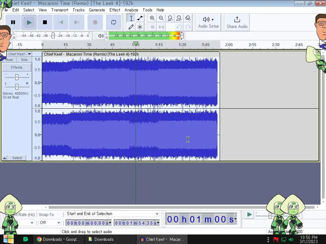Choose the Selection tool (I-beam)
The image size is (326, 244).
point(131,18)
